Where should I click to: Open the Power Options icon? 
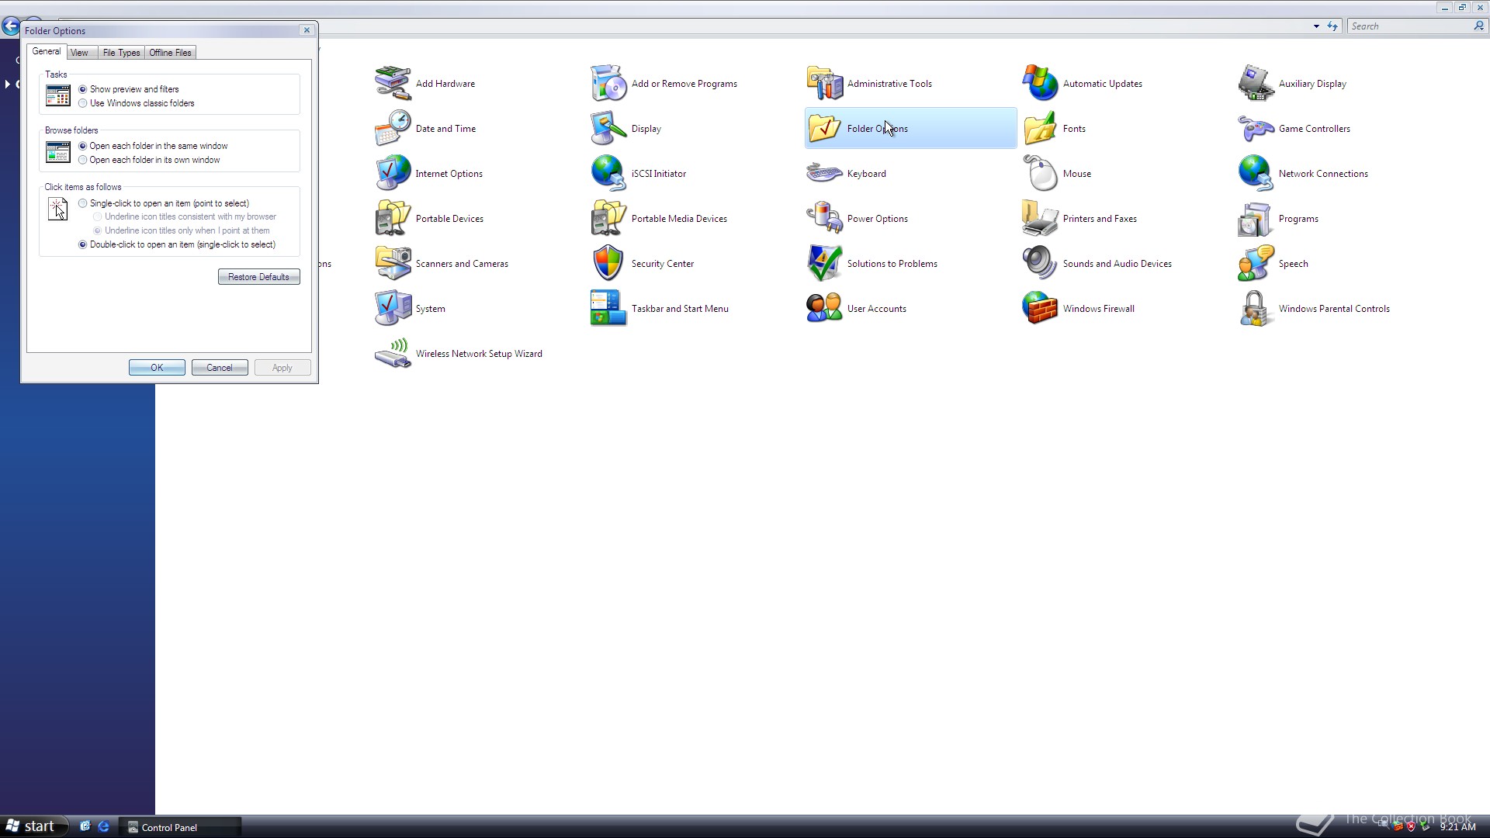[824, 219]
